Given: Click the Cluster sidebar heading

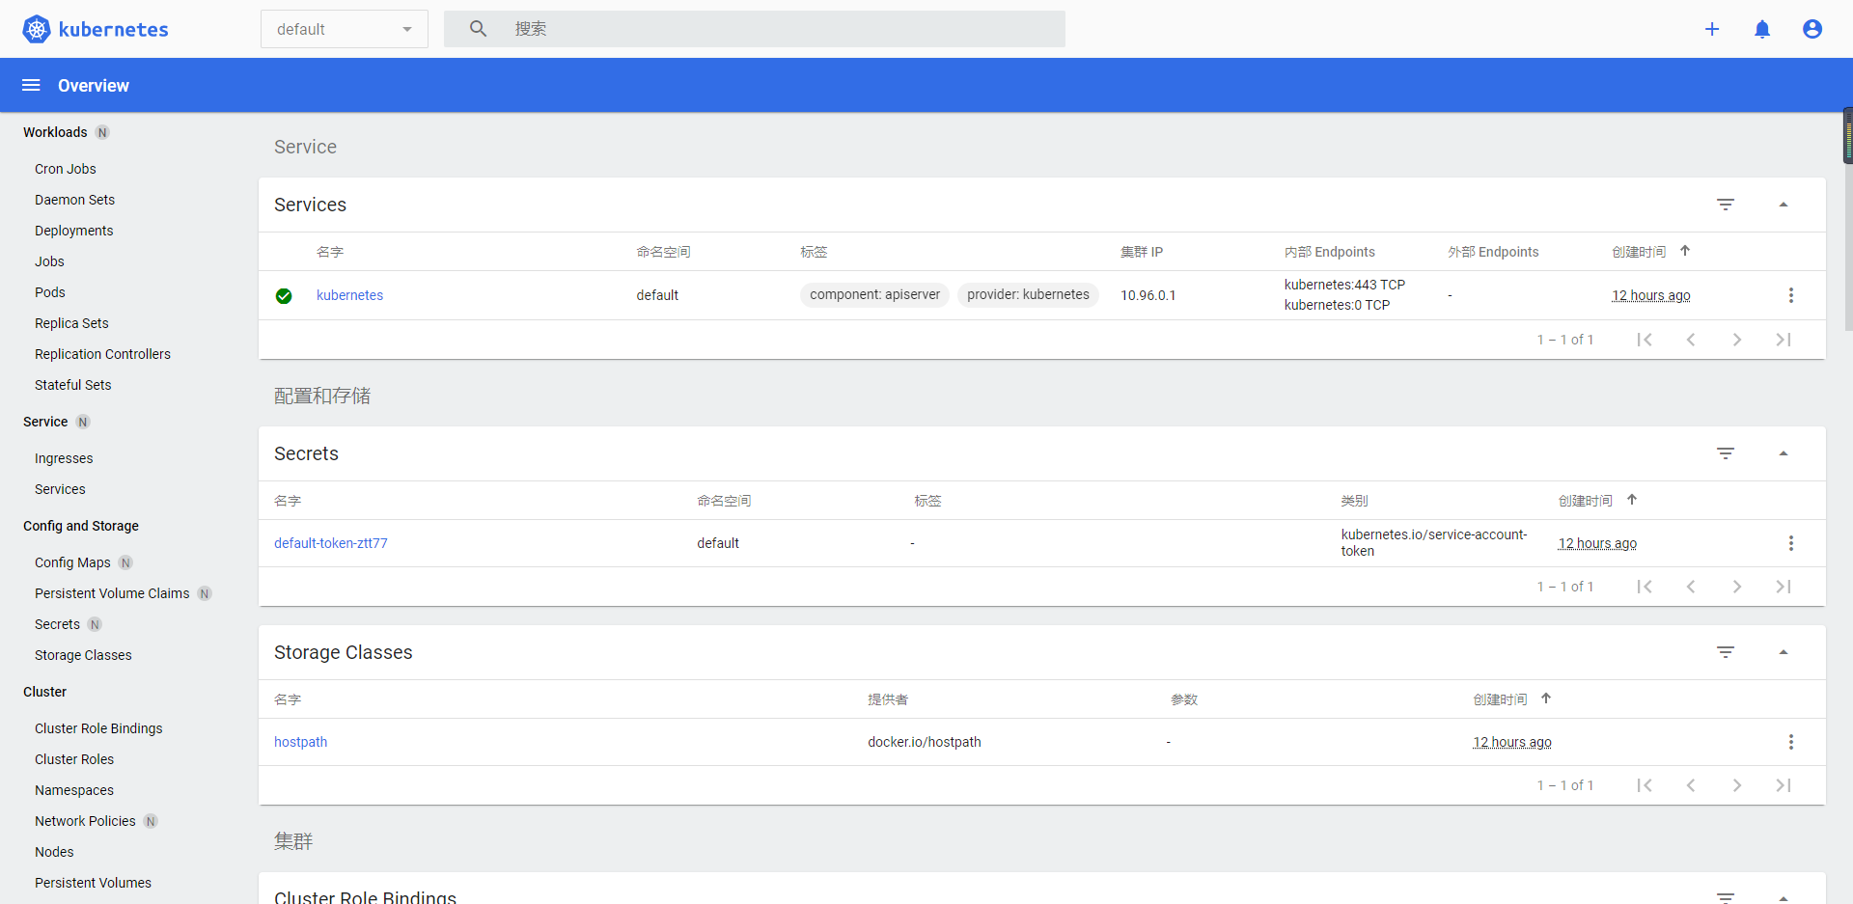Looking at the screenshot, I should (x=44, y=692).
